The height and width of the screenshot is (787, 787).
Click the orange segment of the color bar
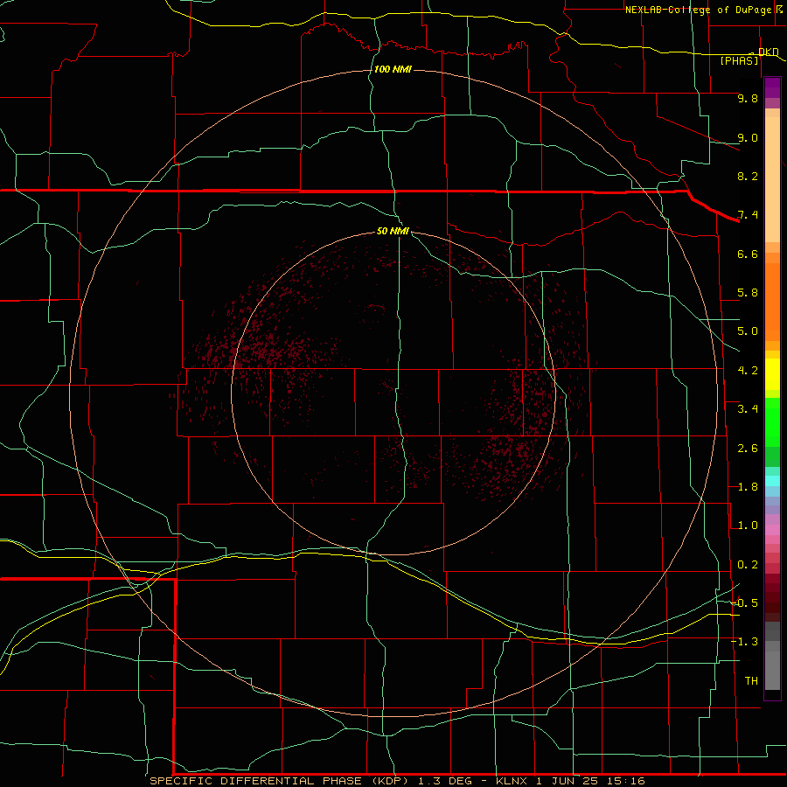coord(772,303)
